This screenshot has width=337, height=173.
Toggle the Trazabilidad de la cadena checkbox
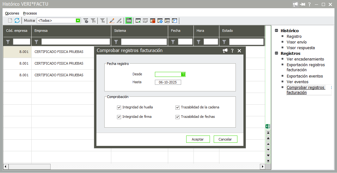tap(178, 107)
